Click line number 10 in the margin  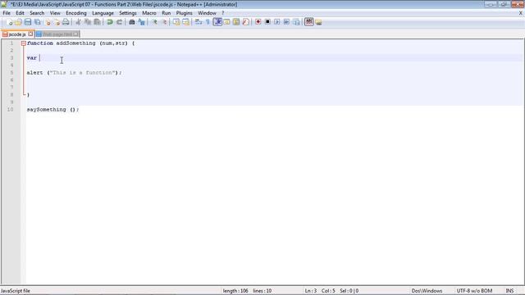pyautogui.click(x=11, y=110)
